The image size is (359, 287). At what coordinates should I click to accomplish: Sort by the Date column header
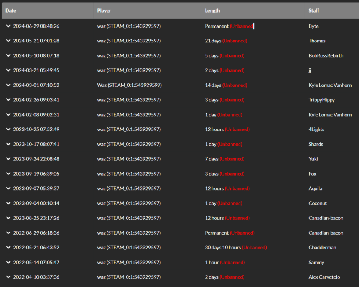click(11, 11)
